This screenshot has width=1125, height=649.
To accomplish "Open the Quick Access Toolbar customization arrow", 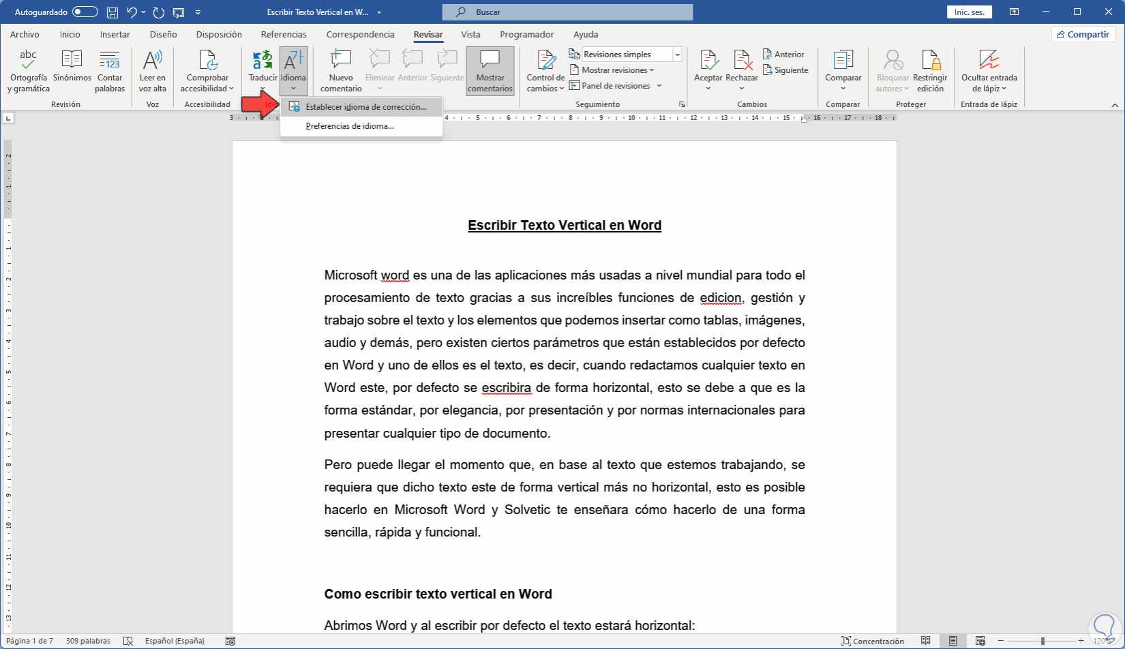I will [x=198, y=12].
